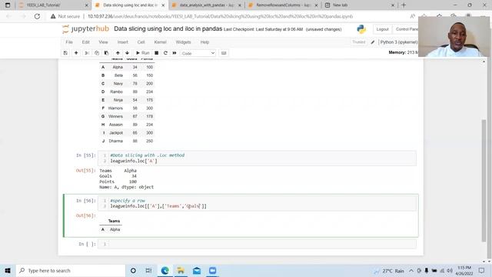This screenshot has width=492, height=277.
Task: Run the selected cell
Action: click(x=142, y=53)
